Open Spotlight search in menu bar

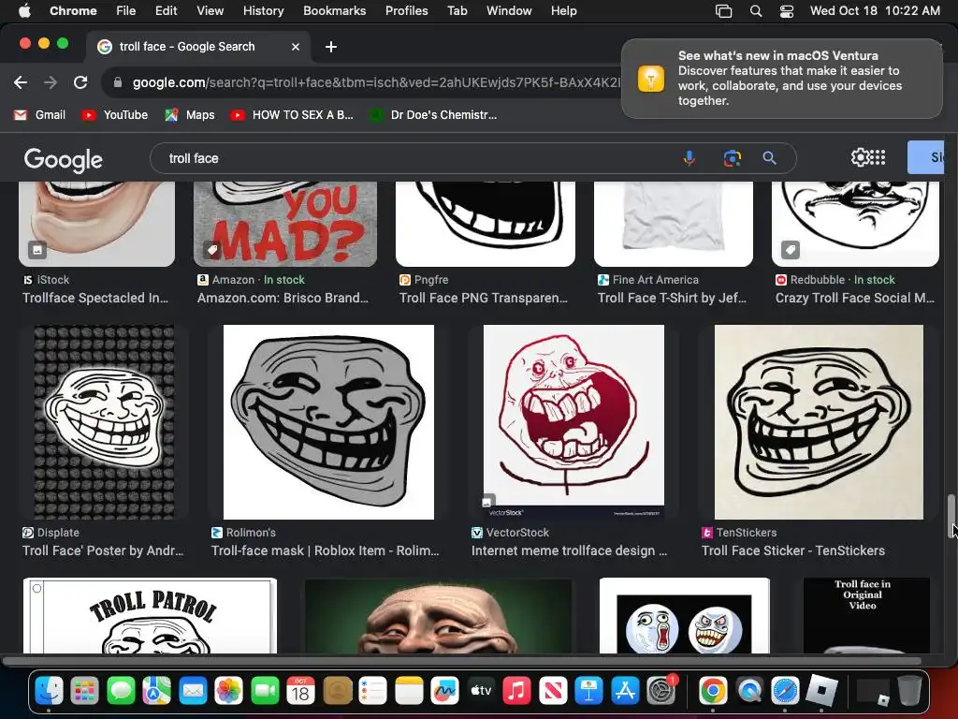click(x=756, y=11)
